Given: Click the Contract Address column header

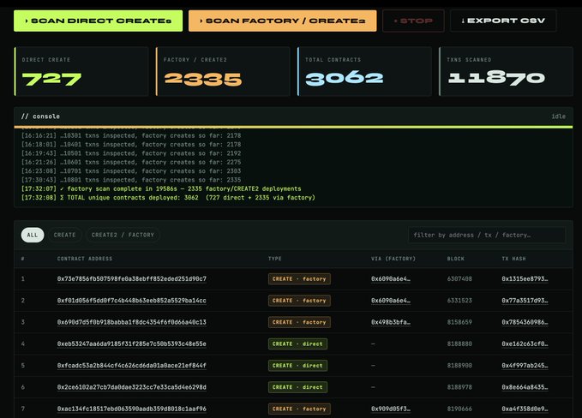Looking at the screenshot, I should [x=85, y=259].
